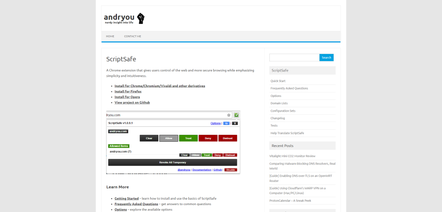Open Install for Firefox link
The image size is (442, 212).
[128, 91]
